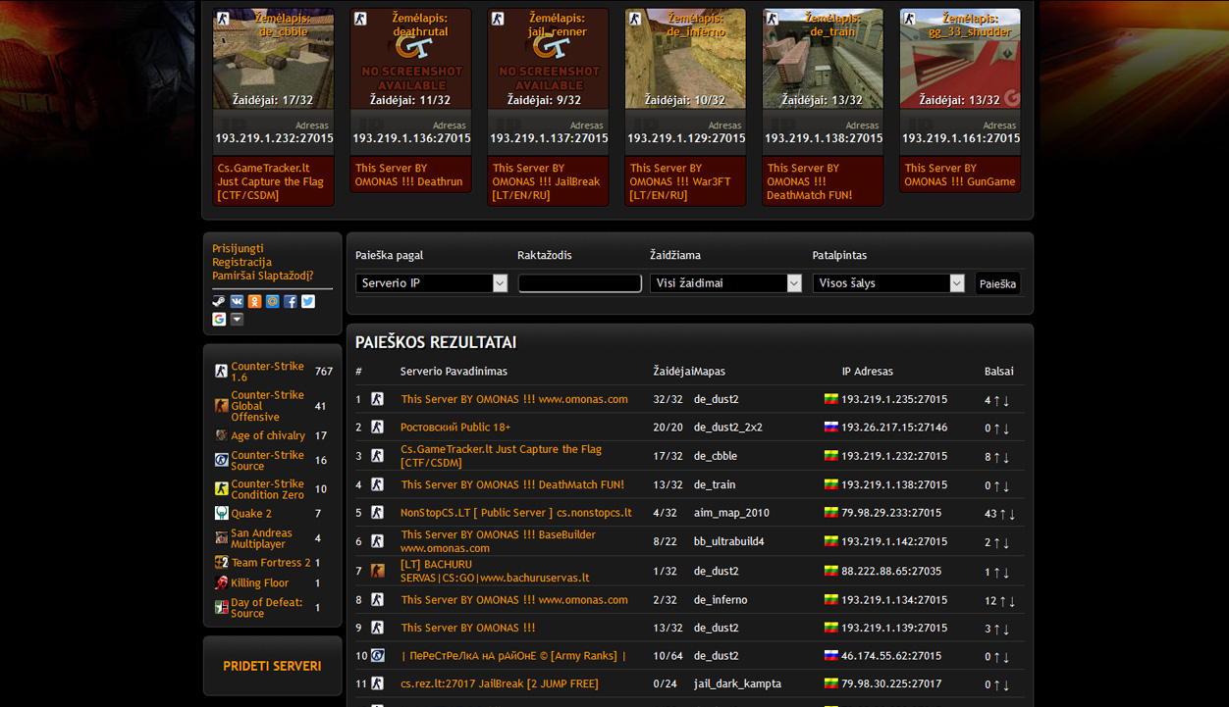The width and height of the screenshot is (1229, 707).
Task: Click the IP Adresas column header
Action: point(868,372)
